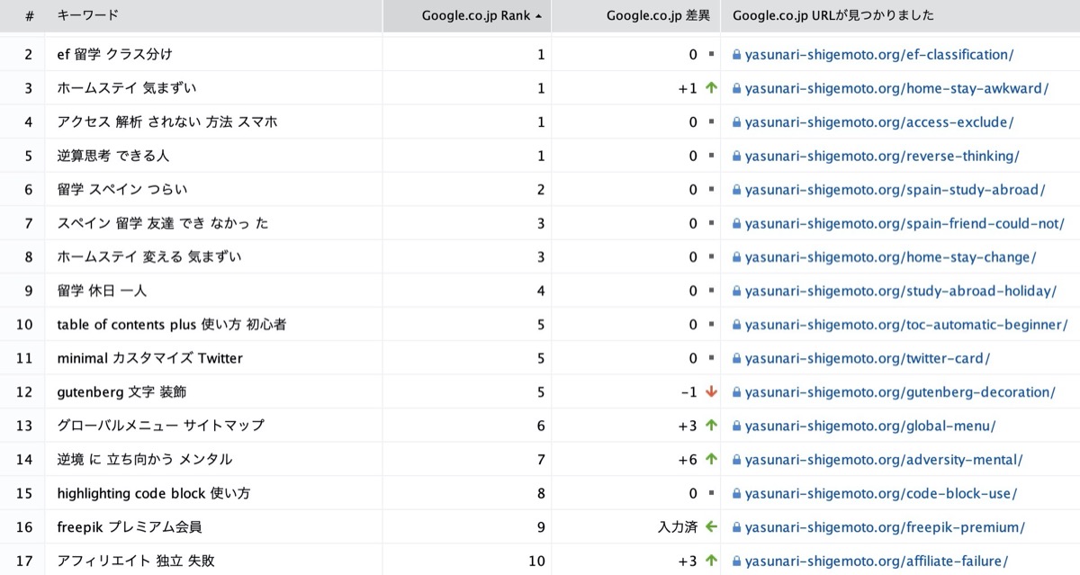
Task: Select keyword ホームステイ 変える 気まずい
Action: pos(149,257)
